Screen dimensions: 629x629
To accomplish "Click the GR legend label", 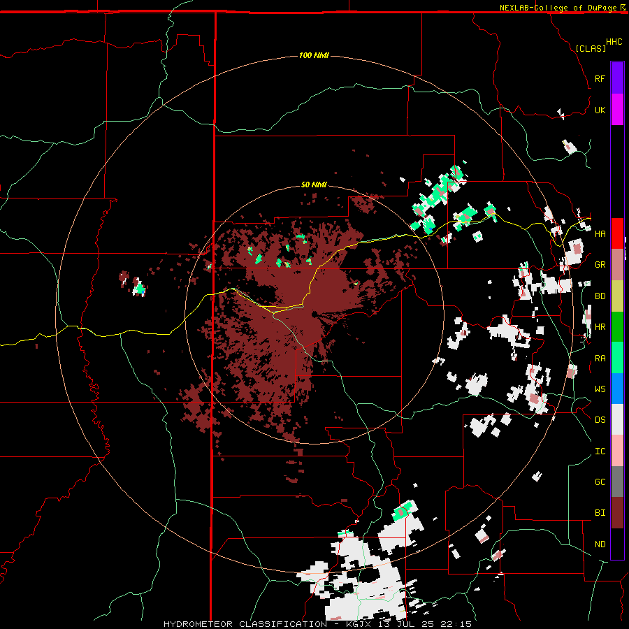I will (600, 265).
